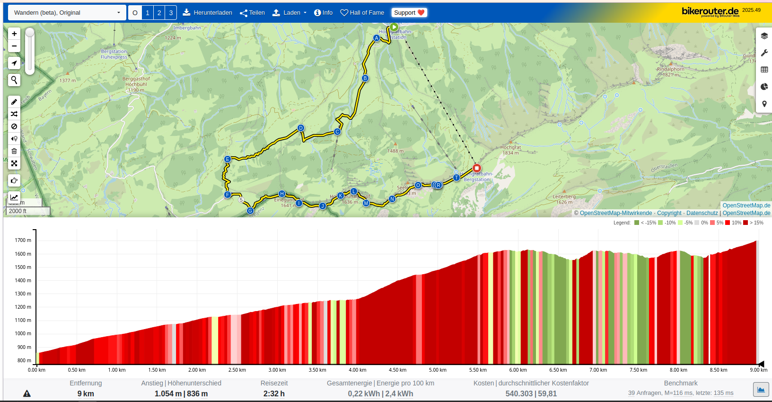Open the Info menu item
Image resolution: width=772 pixels, height=402 pixels.
324,13
